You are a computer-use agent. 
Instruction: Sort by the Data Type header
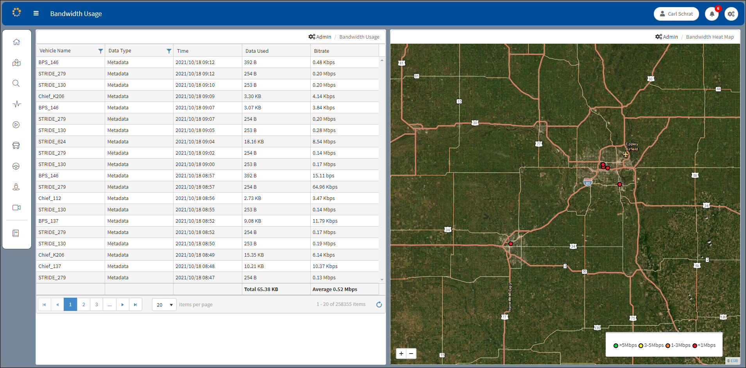point(120,50)
